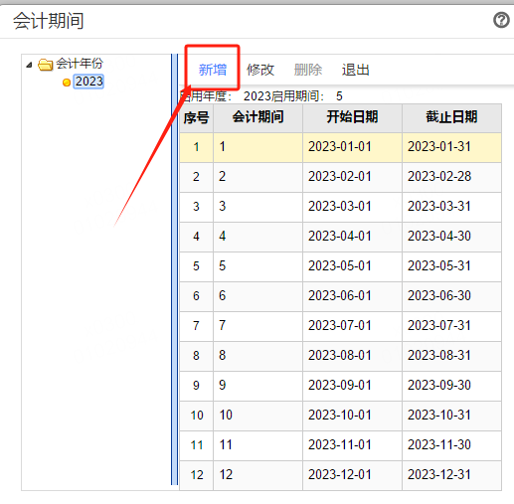This screenshot has height=504, width=514.
Task: Select the 2023 year tree item
Action: point(89,82)
